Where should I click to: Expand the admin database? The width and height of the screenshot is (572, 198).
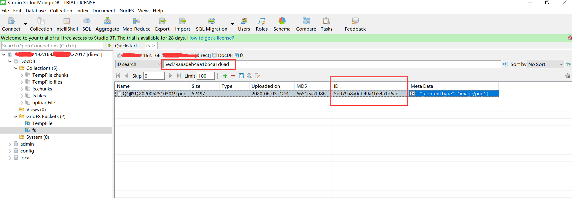click(10, 144)
